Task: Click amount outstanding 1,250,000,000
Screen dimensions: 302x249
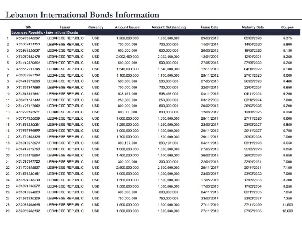Action: [x=168, y=124]
